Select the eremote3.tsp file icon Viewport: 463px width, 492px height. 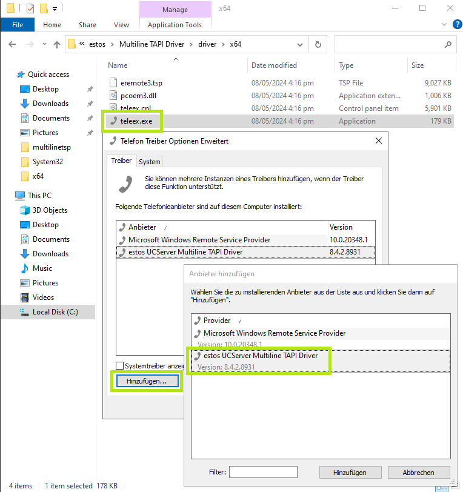point(113,83)
